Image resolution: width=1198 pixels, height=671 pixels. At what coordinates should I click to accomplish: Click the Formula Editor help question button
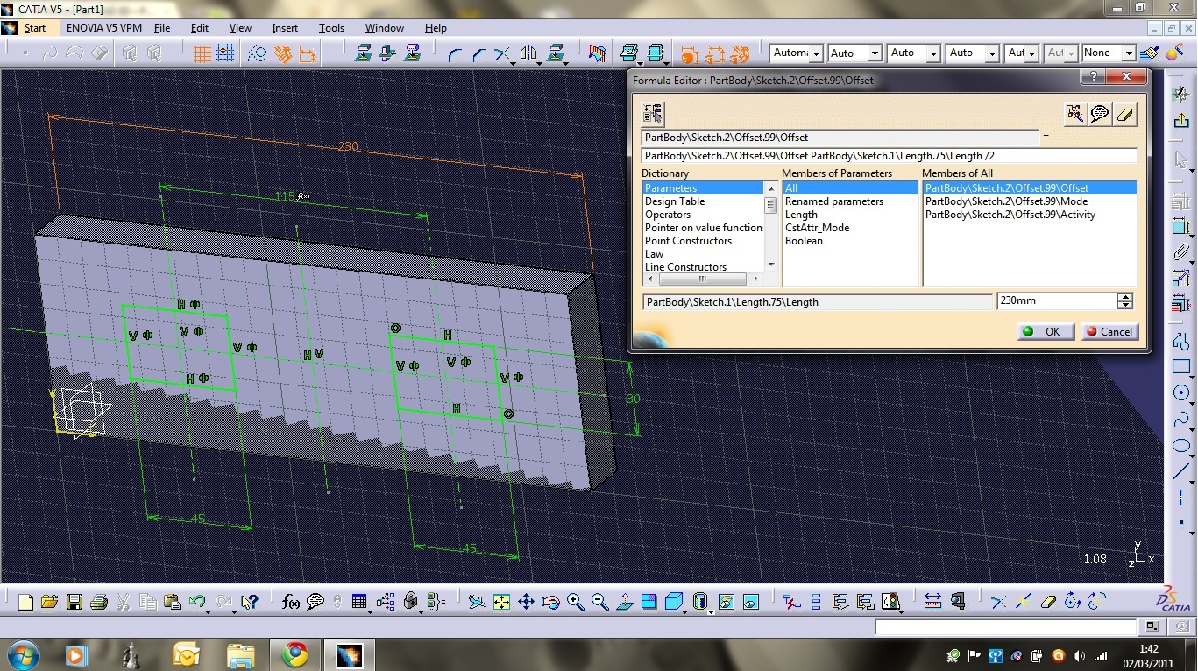(1092, 77)
